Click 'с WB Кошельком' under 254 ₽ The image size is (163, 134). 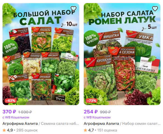pos(97,117)
